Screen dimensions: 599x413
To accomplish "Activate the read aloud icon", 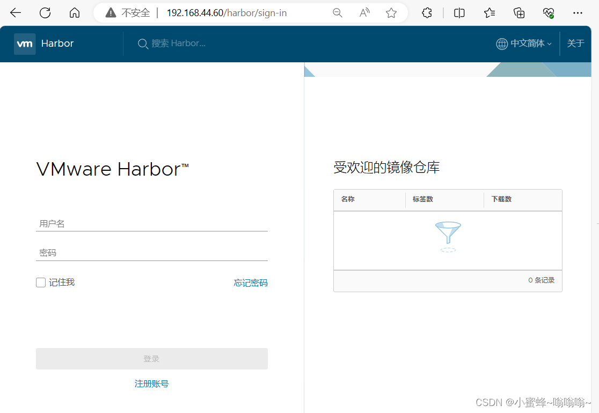I will point(364,13).
